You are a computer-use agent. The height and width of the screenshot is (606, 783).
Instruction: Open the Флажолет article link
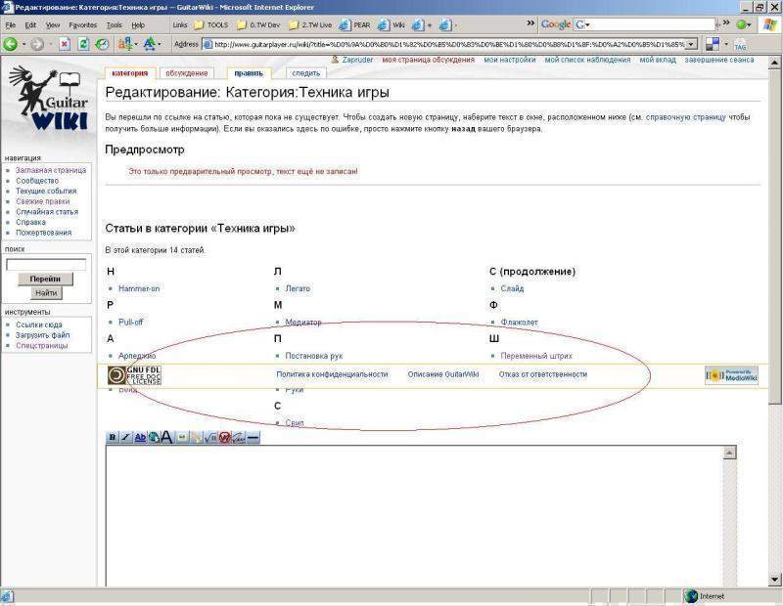click(x=520, y=323)
